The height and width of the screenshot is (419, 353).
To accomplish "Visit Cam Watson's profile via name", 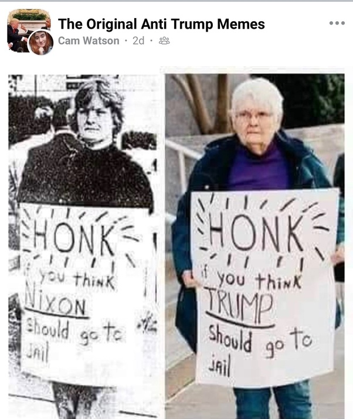I will tap(89, 41).
